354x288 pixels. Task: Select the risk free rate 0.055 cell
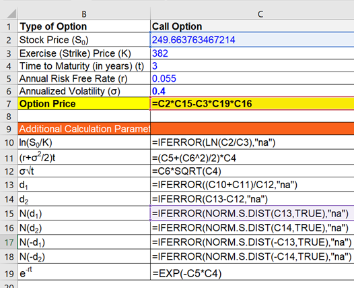click(252, 78)
